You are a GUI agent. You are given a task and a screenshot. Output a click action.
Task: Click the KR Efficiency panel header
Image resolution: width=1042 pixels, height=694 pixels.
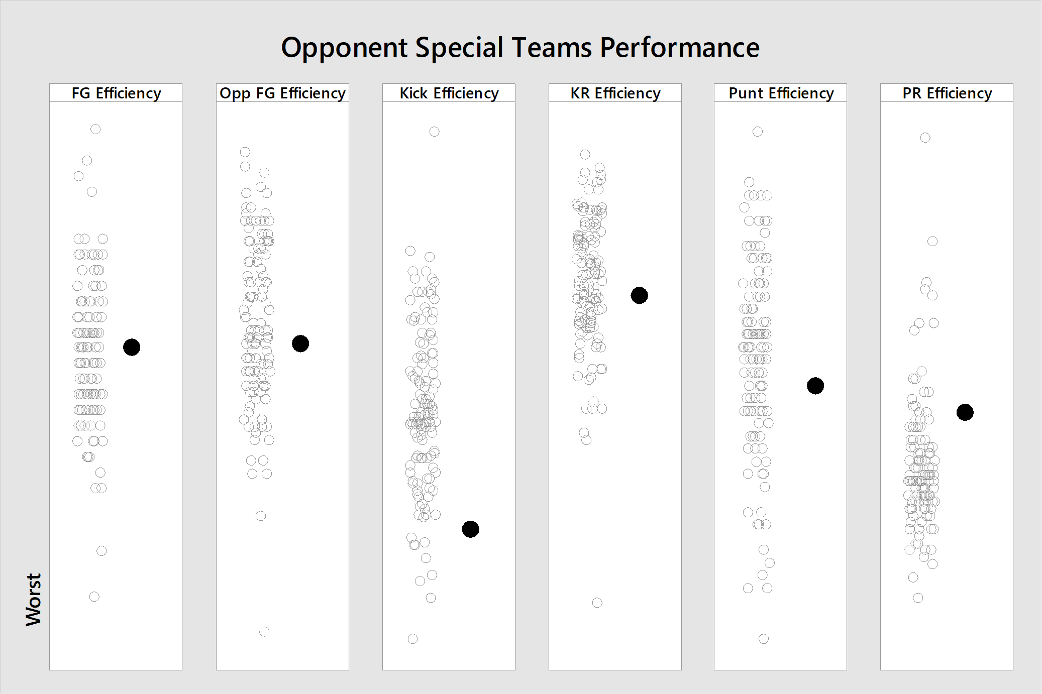[615, 93]
